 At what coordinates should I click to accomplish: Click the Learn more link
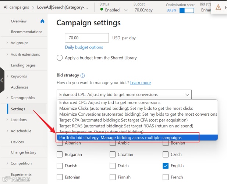[x=140, y=83]
